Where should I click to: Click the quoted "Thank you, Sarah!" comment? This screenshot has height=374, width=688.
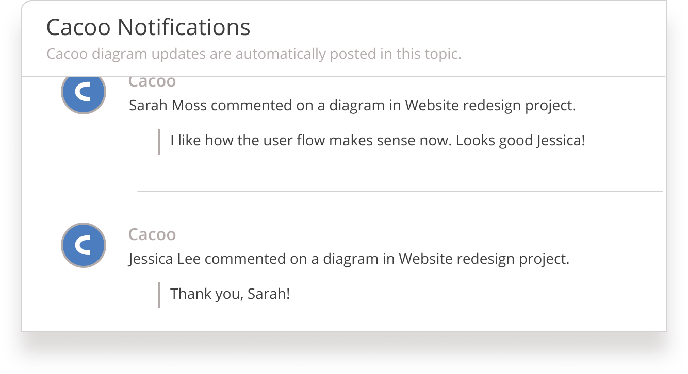coord(231,294)
